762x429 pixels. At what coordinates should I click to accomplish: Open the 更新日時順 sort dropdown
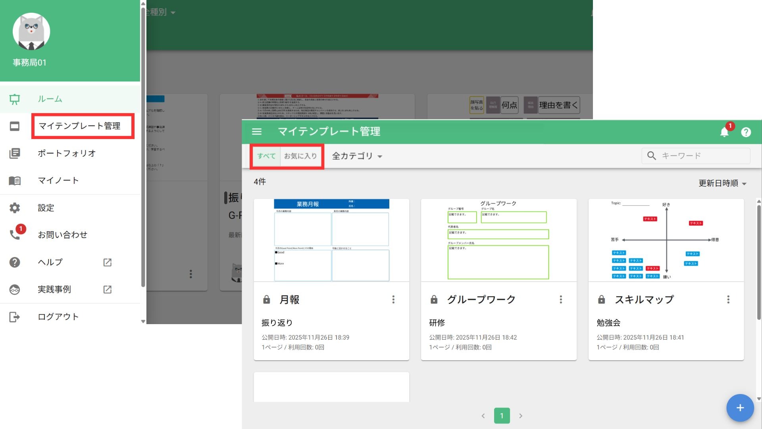click(x=722, y=183)
